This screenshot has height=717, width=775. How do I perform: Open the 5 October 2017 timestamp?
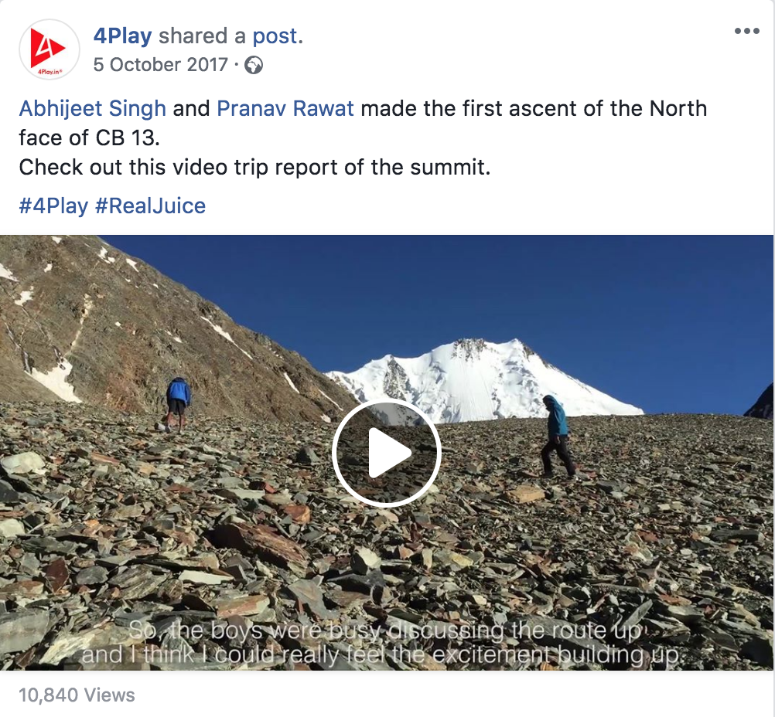(x=161, y=65)
